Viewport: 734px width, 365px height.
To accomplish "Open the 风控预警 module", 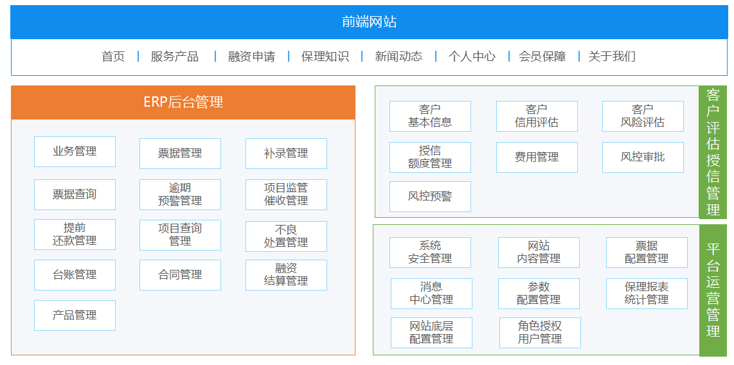I will click(430, 197).
